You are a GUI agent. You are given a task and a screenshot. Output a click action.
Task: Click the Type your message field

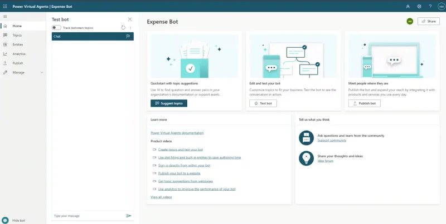[x=89, y=216]
